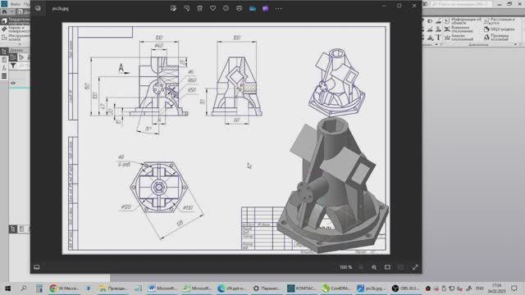The image size is (525, 295).
Task: Print the image from Photos toolbar
Action: (239, 8)
